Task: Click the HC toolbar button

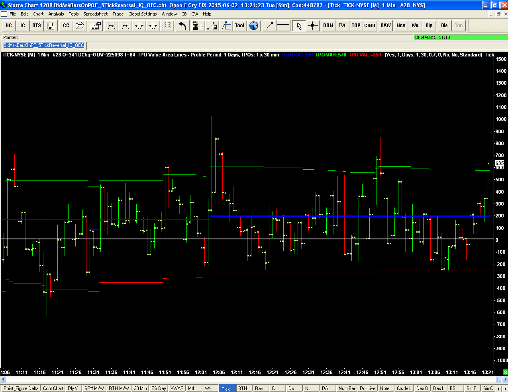Action: (x=9, y=25)
